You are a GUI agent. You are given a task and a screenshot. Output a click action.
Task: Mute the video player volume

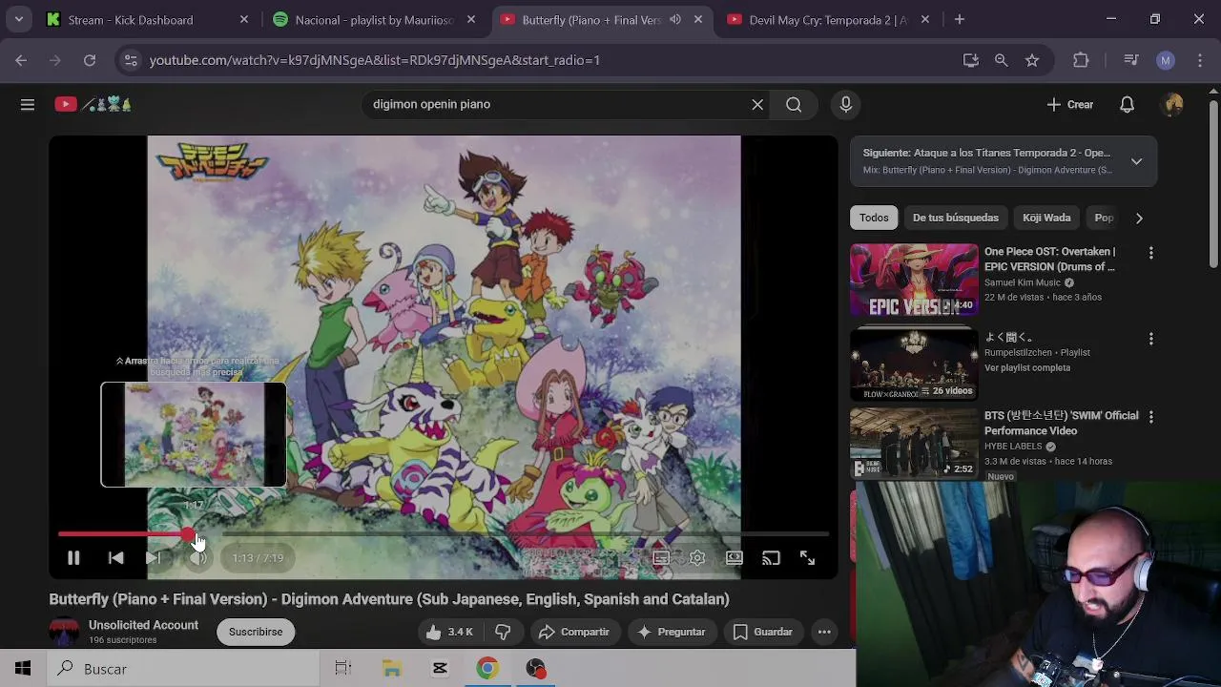tap(197, 558)
